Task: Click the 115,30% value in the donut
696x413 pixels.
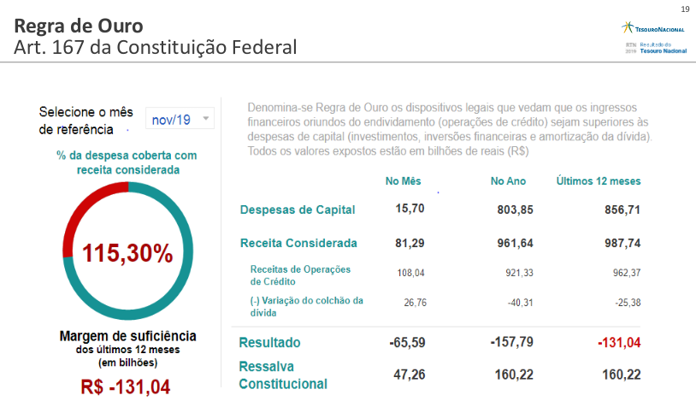Action: tap(127, 254)
